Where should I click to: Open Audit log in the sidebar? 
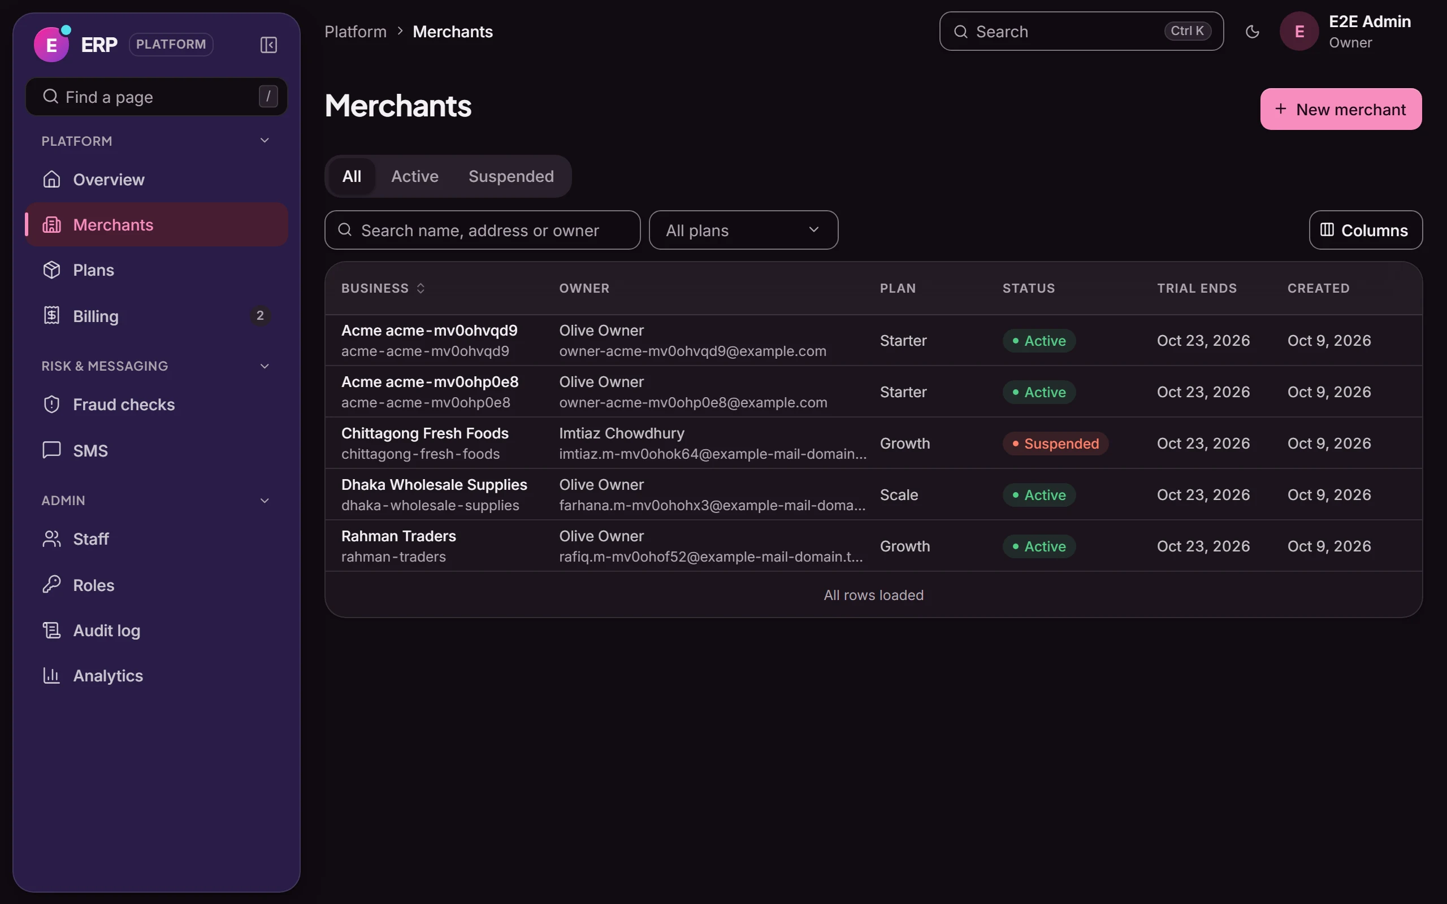coord(157,630)
